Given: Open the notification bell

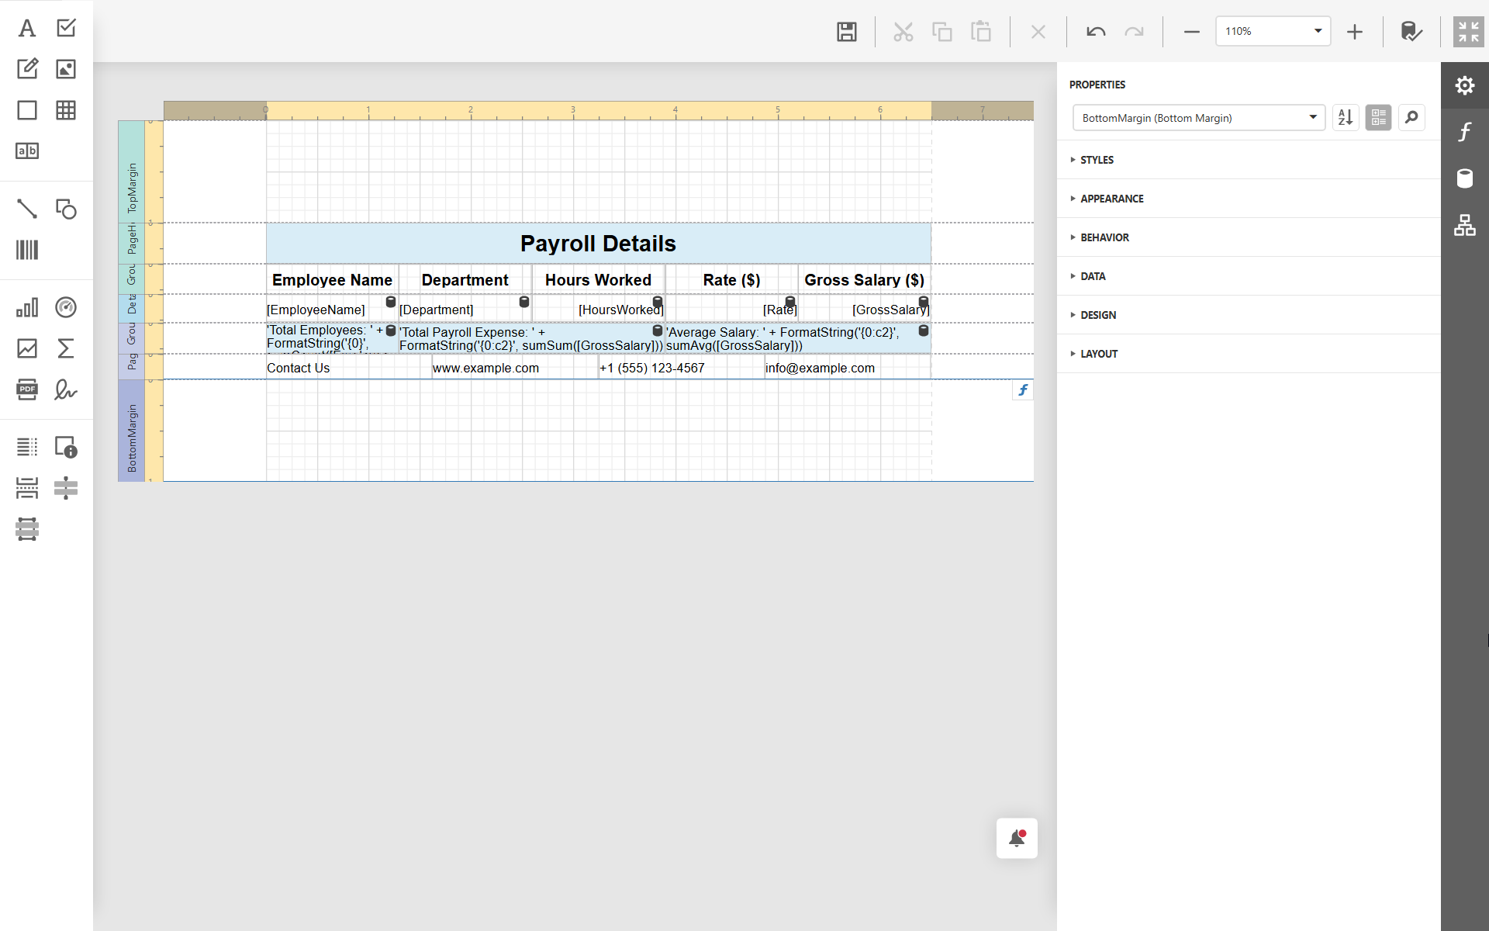Looking at the screenshot, I should coord(1016,838).
